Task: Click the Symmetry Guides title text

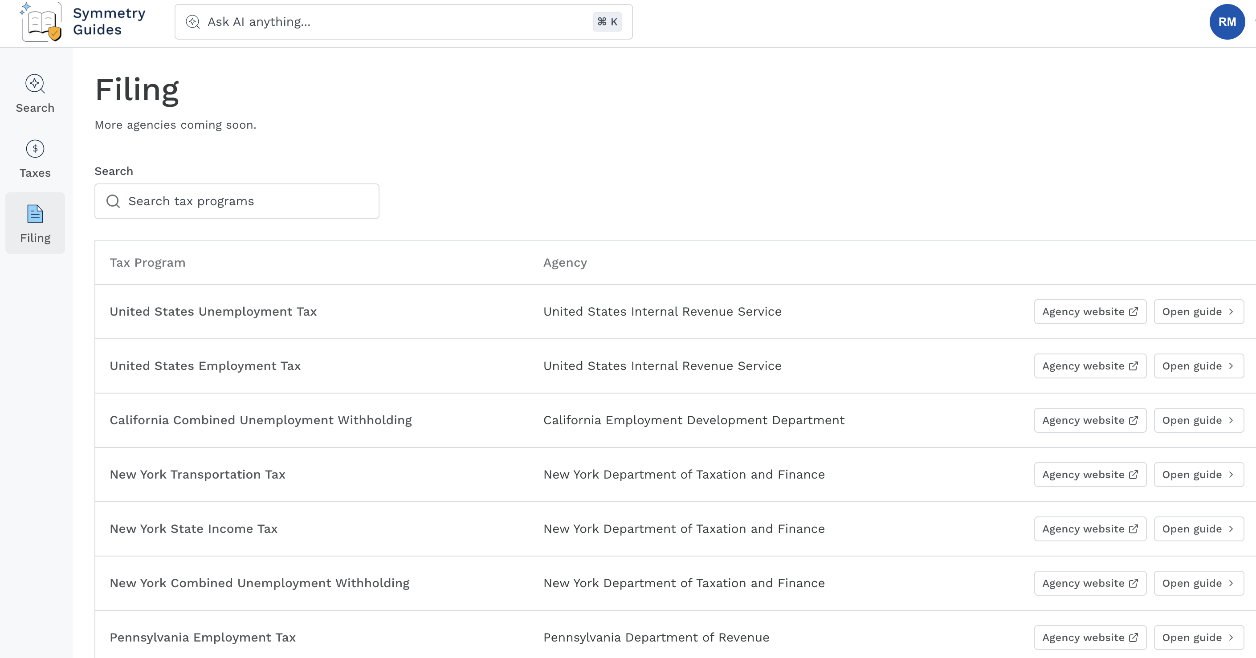Action: (x=109, y=21)
